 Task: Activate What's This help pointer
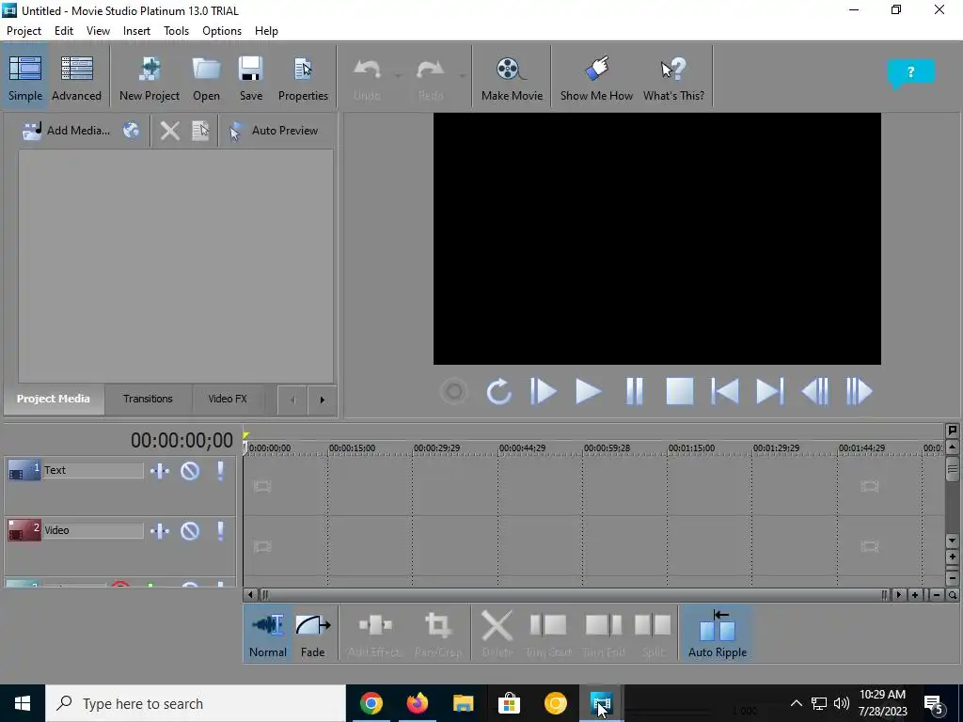click(x=673, y=78)
